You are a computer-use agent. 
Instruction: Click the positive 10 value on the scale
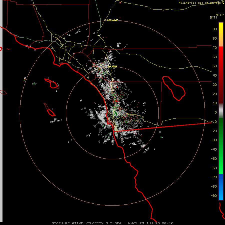pos(215,103)
